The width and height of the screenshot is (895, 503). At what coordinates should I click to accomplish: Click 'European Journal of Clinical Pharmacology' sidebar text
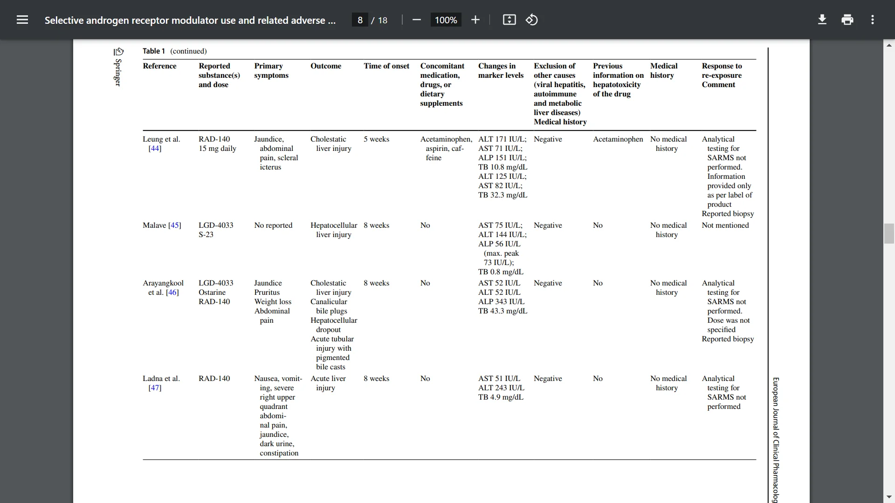(x=776, y=440)
